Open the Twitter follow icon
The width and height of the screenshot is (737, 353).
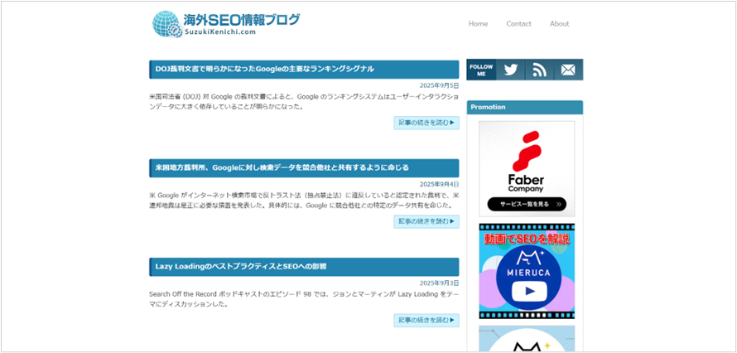coord(510,70)
